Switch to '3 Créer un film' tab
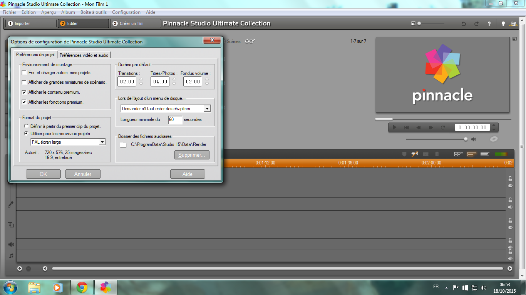 [x=136, y=23]
